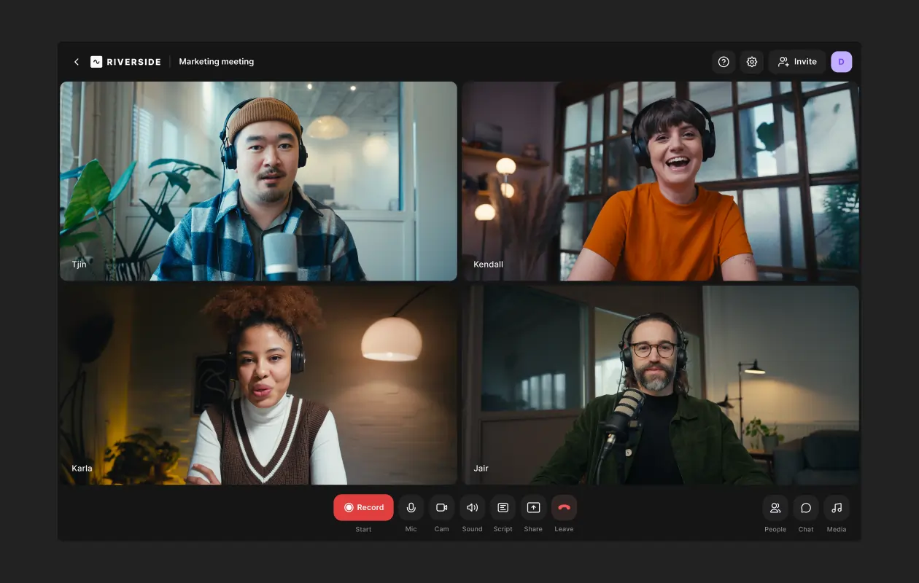919x583 pixels.
Task: Open the Media panel
Action: coord(837,507)
